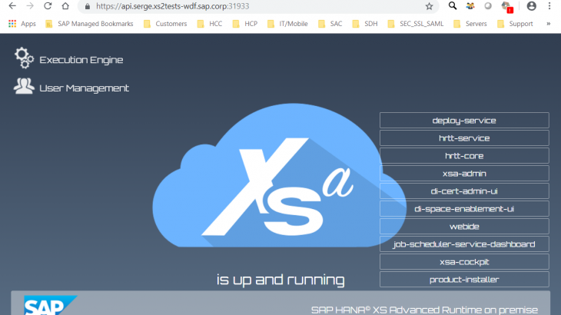This screenshot has height=315, width=561.
Task: Click the browser forward arrow
Action: coord(30,6)
